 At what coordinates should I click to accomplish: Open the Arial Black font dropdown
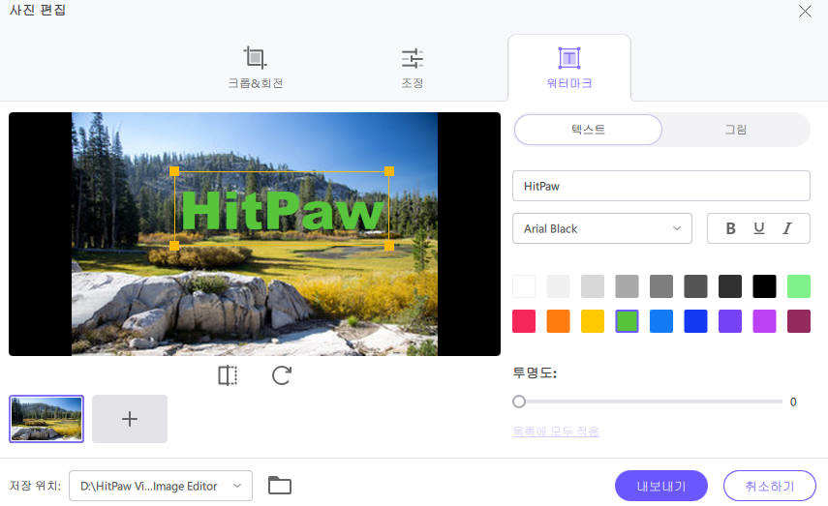pos(601,228)
